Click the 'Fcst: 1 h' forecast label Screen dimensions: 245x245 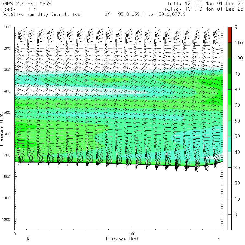click(19, 9)
